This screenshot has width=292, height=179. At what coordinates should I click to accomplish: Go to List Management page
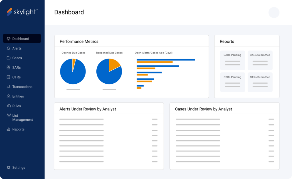click(22, 118)
